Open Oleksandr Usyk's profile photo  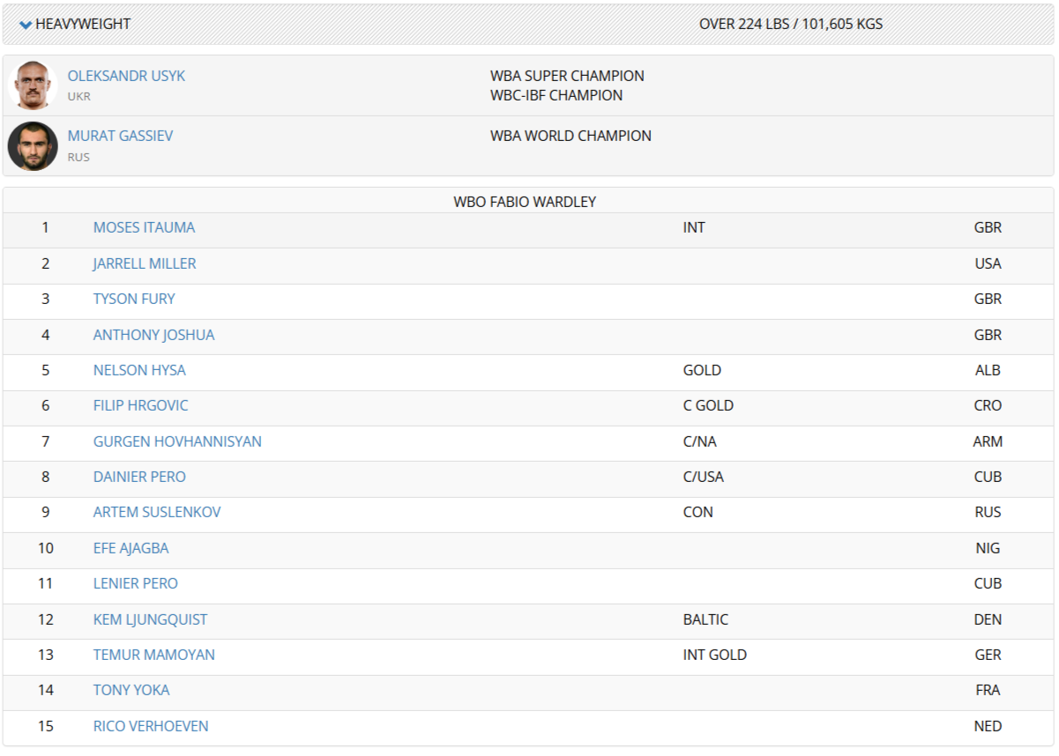pos(33,85)
